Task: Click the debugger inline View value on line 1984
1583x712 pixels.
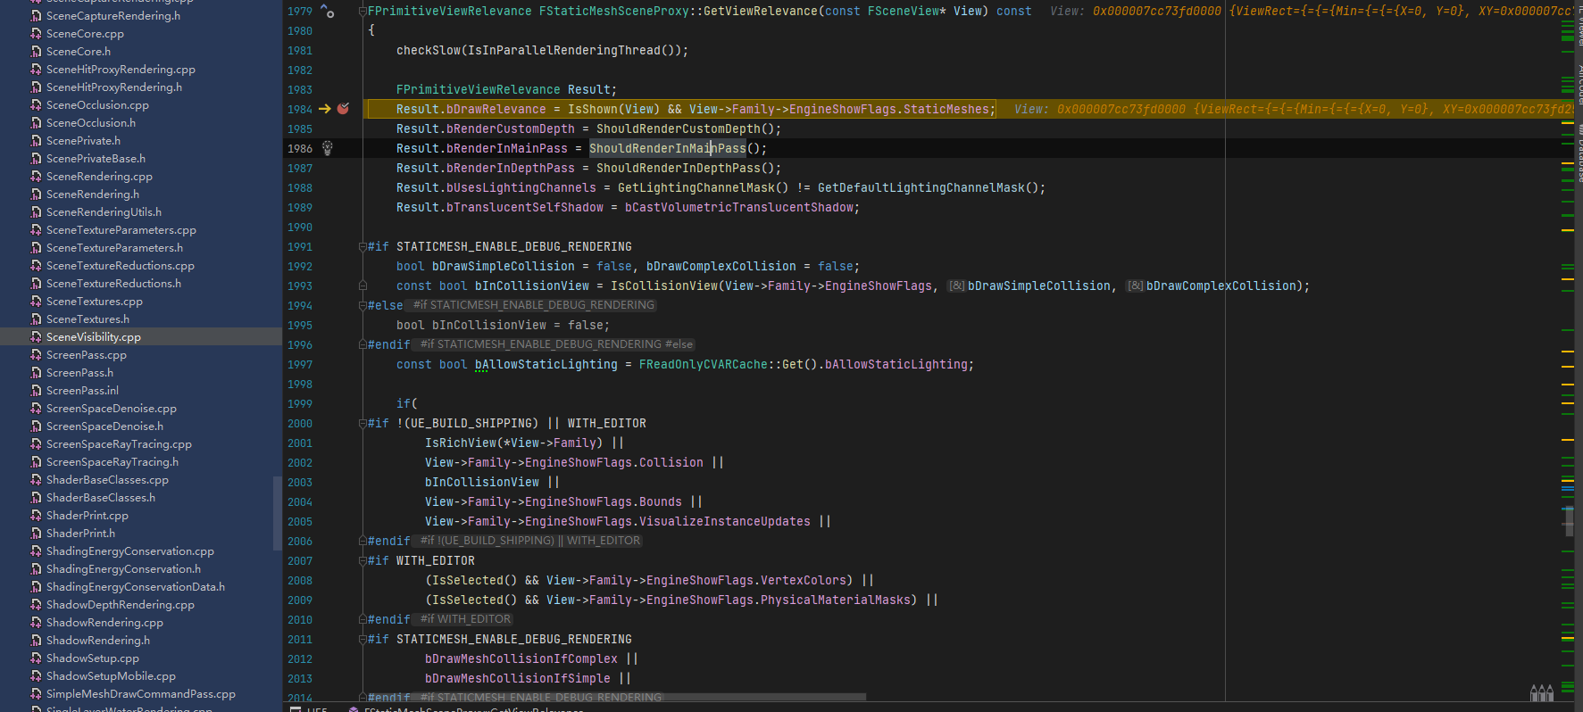Action: pos(1293,109)
